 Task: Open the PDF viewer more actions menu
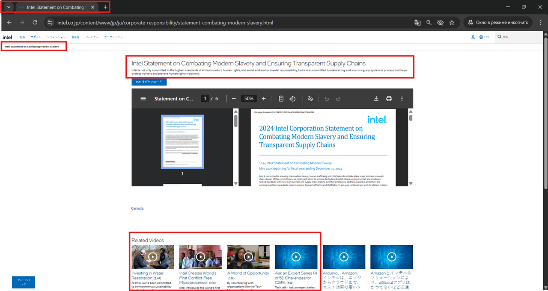point(402,99)
